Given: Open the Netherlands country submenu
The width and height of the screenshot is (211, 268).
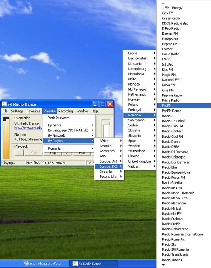Looking at the screenshot, I should [x=140, y=94].
